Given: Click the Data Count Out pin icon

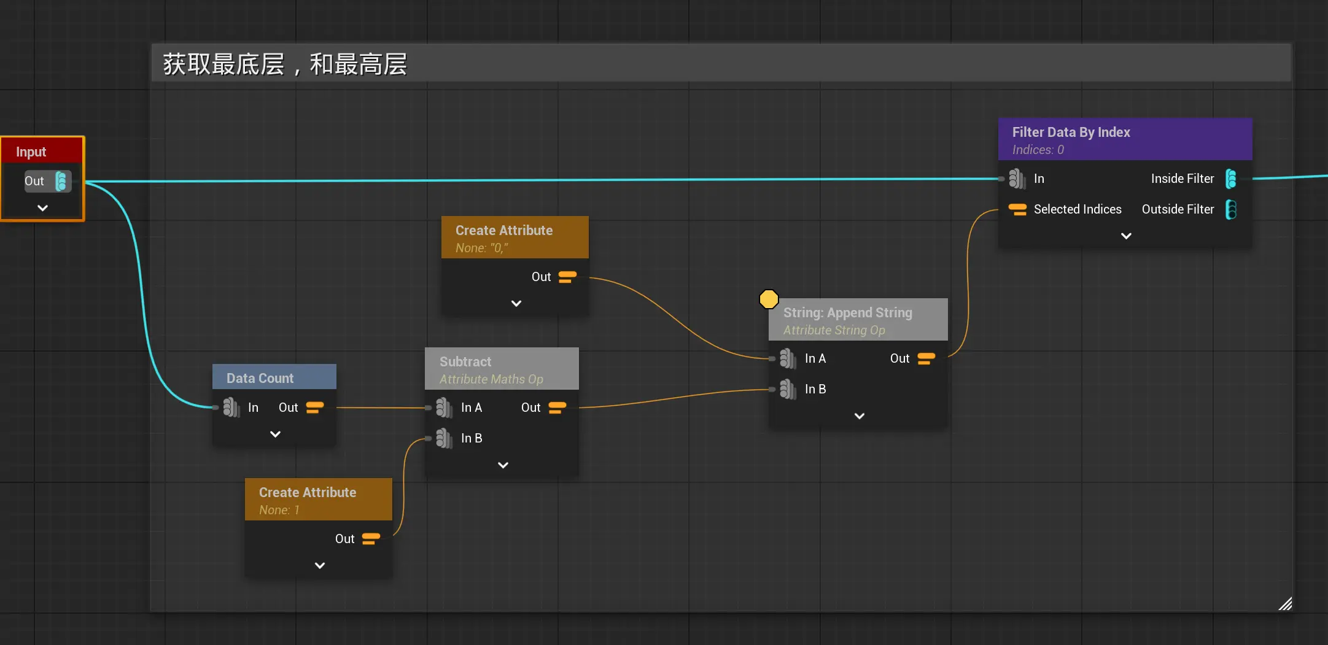Looking at the screenshot, I should (x=314, y=407).
